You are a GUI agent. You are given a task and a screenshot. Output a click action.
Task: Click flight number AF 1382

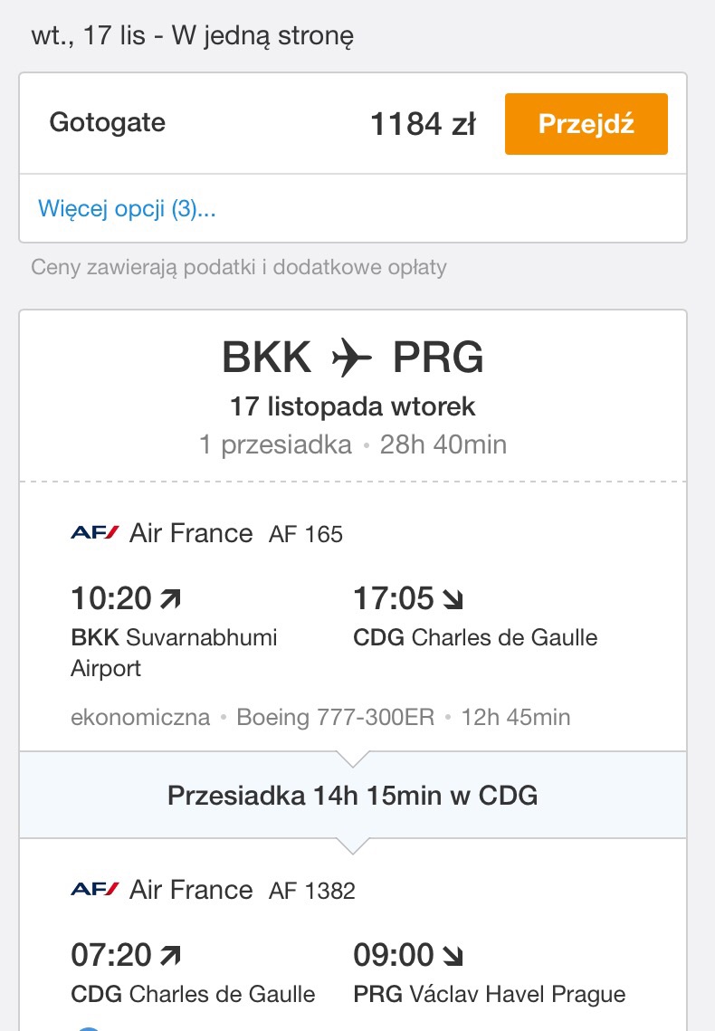pos(312,891)
